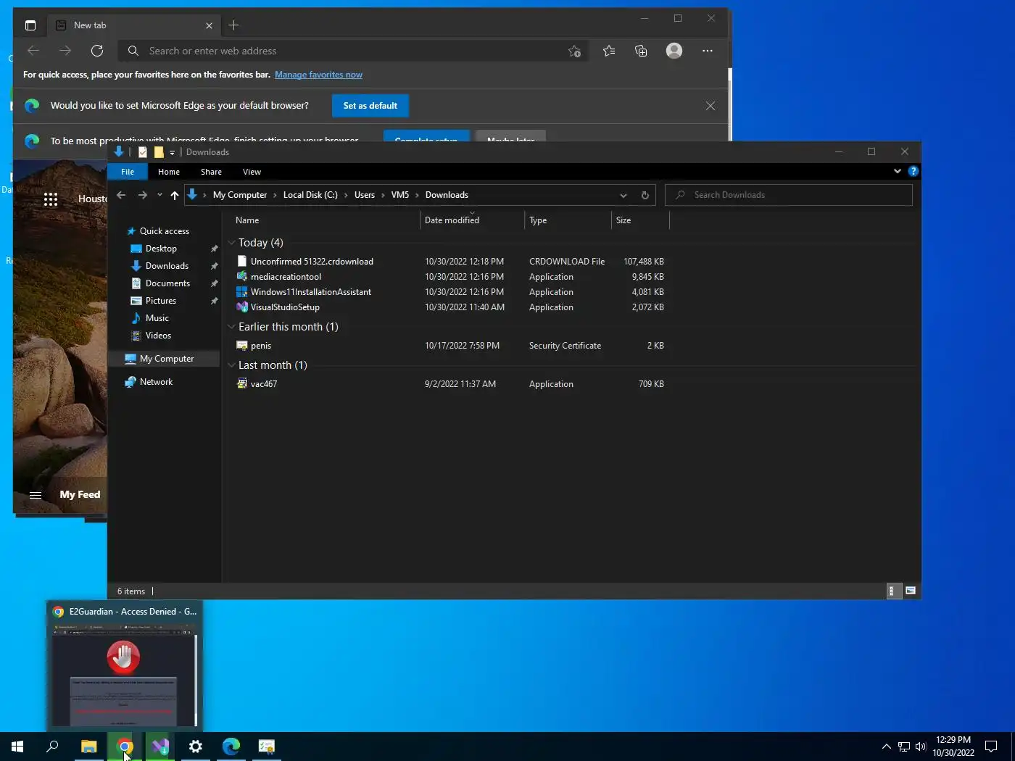Click the Explorer help question mark icon
The height and width of the screenshot is (761, 1015).
[913, 171]
